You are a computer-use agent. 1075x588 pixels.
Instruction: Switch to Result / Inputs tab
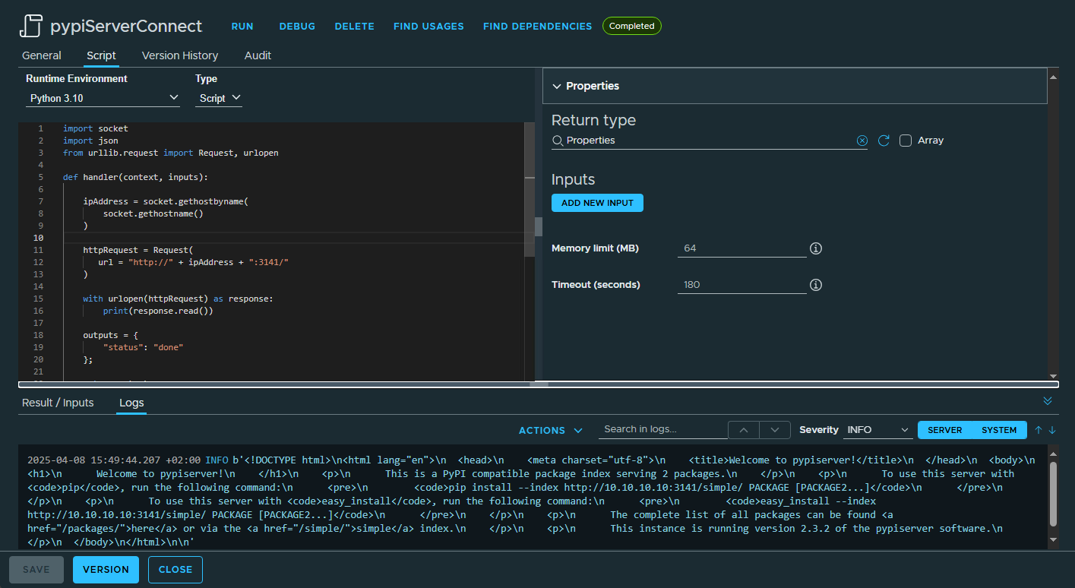[x=58, y=403]
